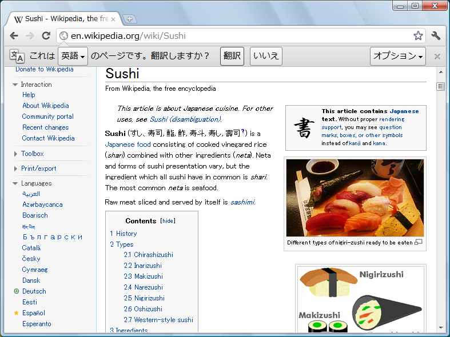Switch to Dansk language version
Screen dimensions: 450x337
pos(31,280)
